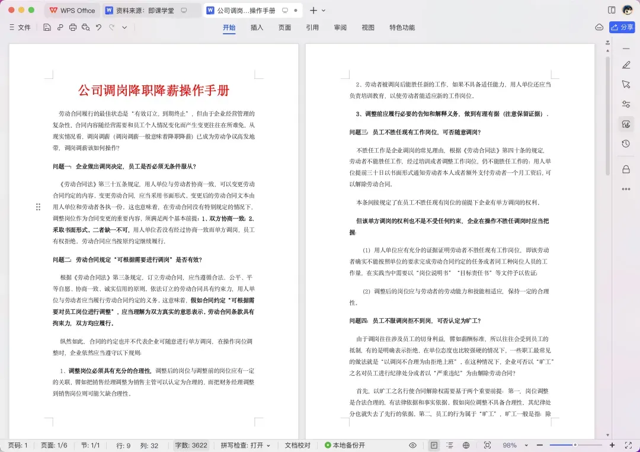640x452 pixels.
Task: Adjust the zoom slider handle
Action: click(x=575, y=445)
